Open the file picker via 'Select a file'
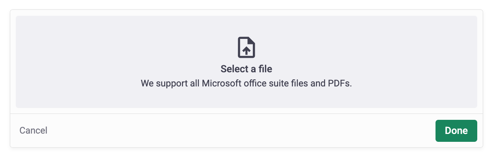The height and width of the screenshot is (154, 493). click(246, 69)
